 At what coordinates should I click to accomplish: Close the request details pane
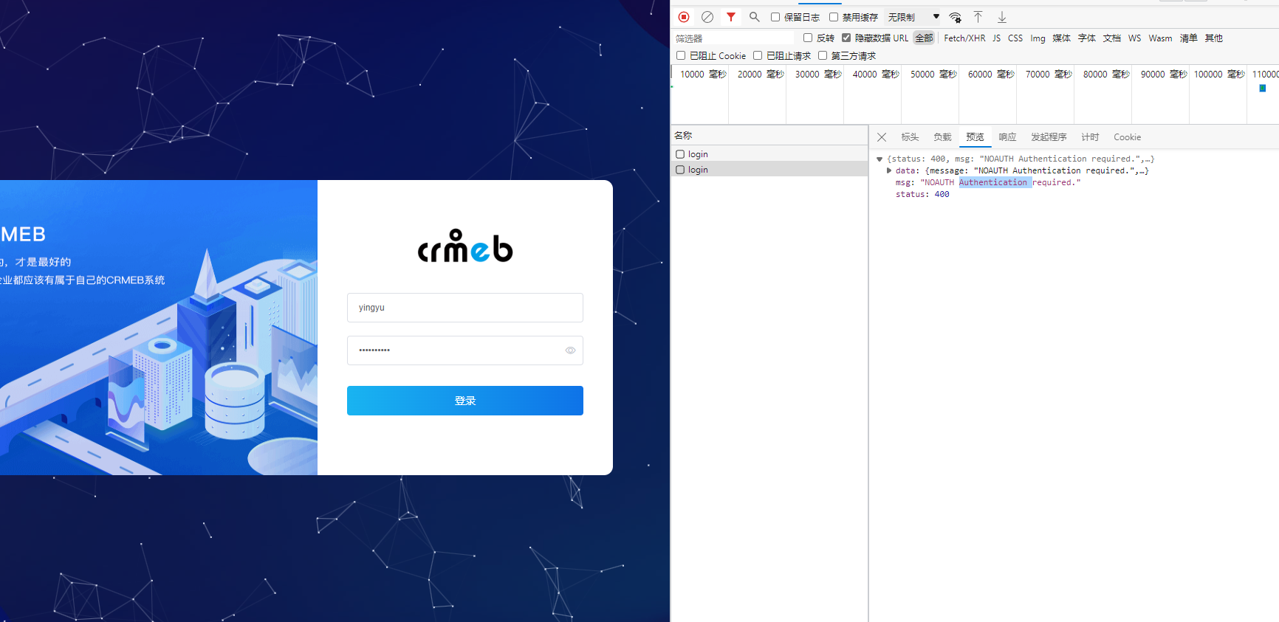pyautogui.click(x=882, y=137)
